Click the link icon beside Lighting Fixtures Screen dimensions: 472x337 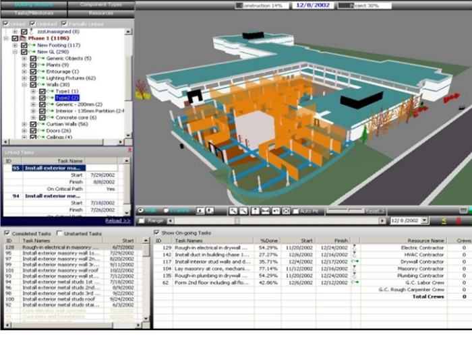[x=41, y=78]
